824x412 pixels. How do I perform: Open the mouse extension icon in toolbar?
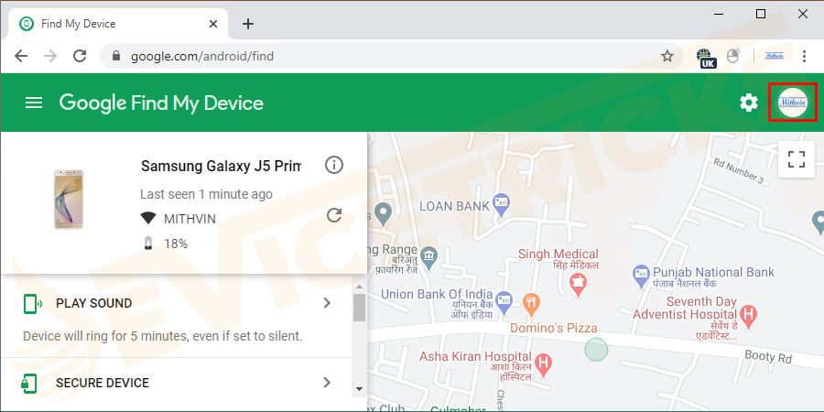733,56
